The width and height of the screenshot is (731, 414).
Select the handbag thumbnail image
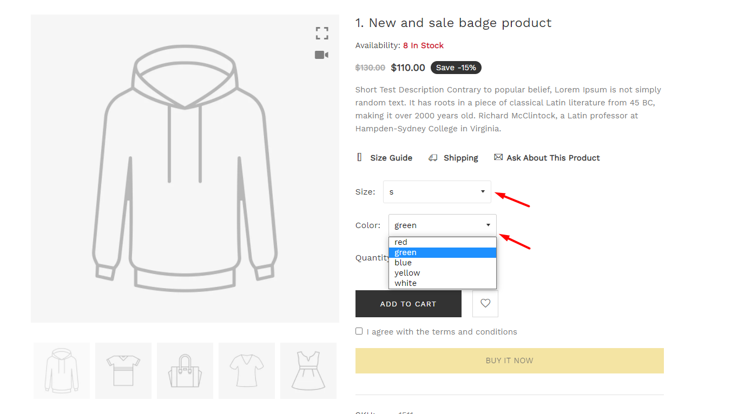pos(185,370)
